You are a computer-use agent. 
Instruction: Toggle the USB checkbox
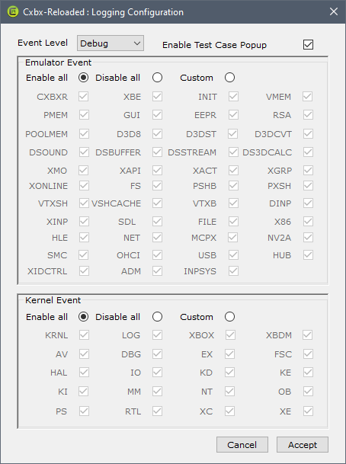click(233, 254)
